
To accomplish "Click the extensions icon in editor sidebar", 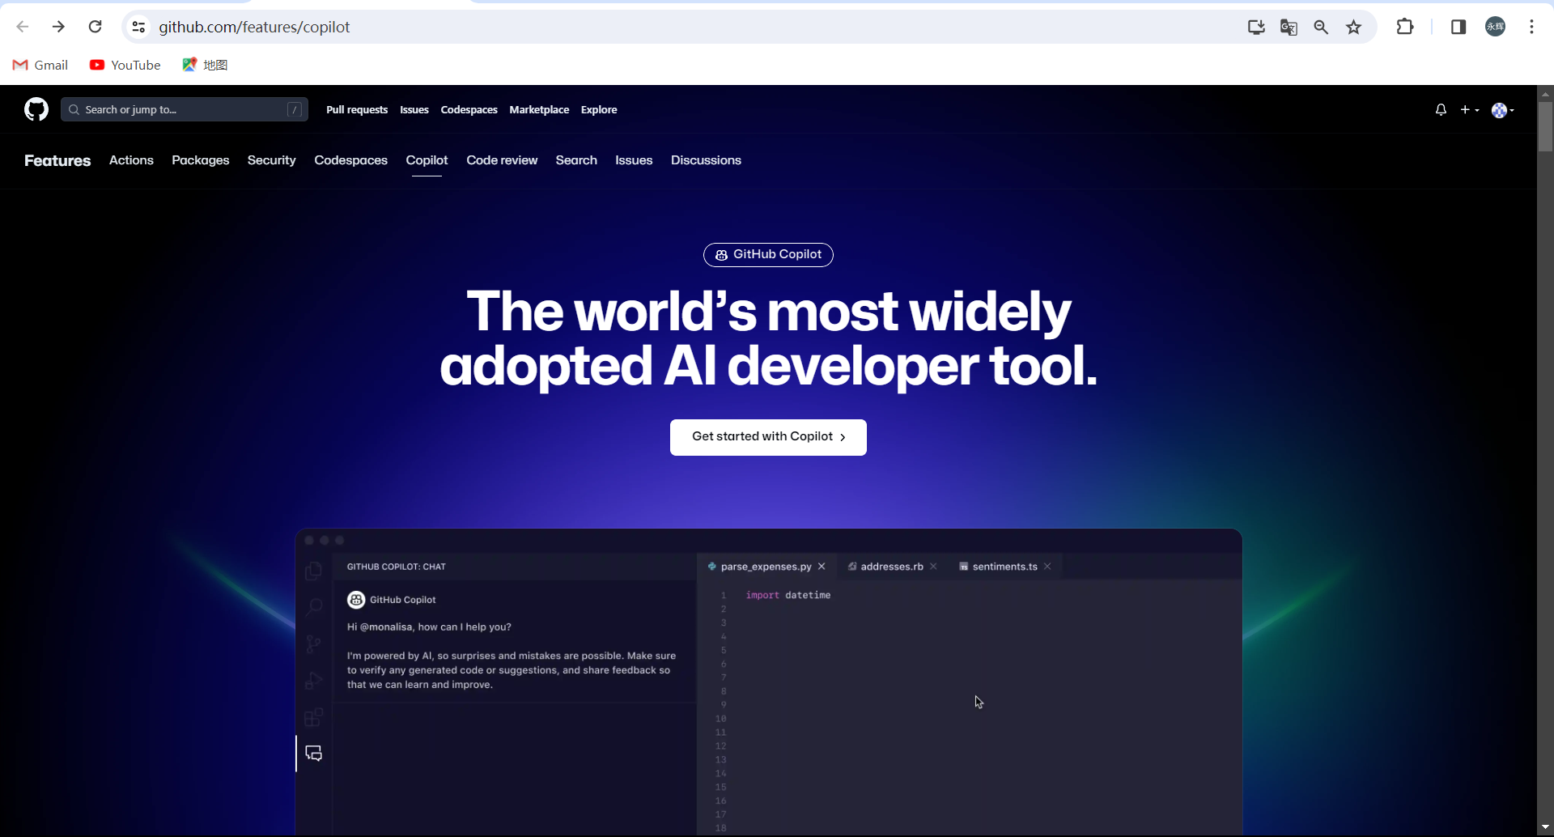I will [x=314, y=717].
